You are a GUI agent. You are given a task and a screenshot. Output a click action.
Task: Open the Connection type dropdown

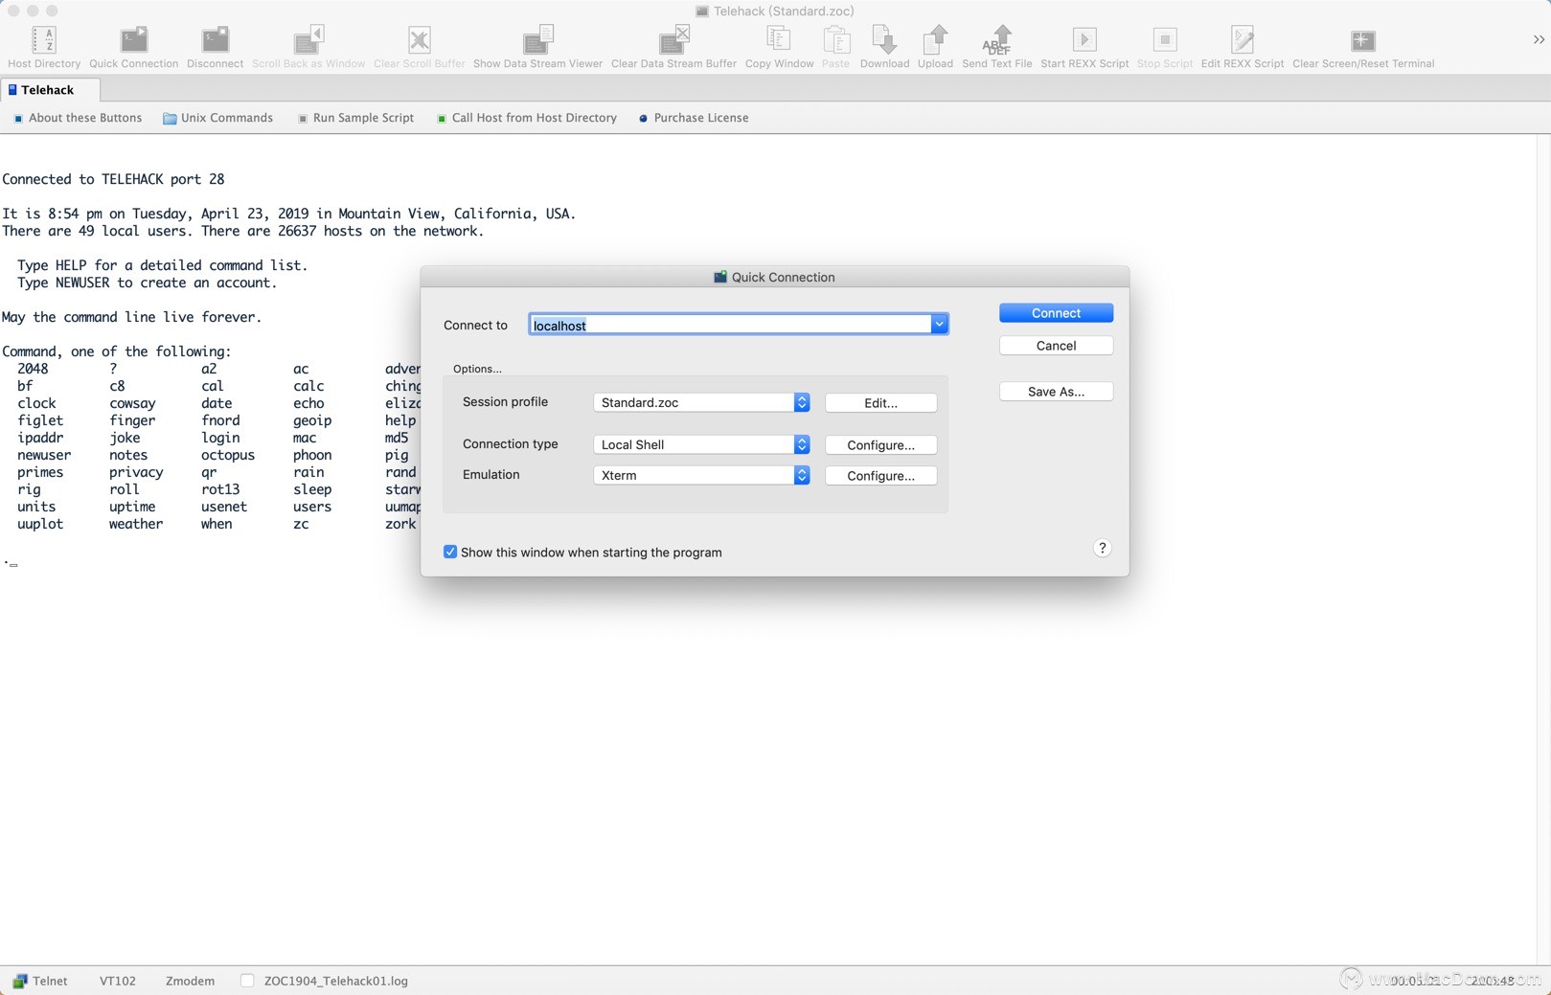701,445
